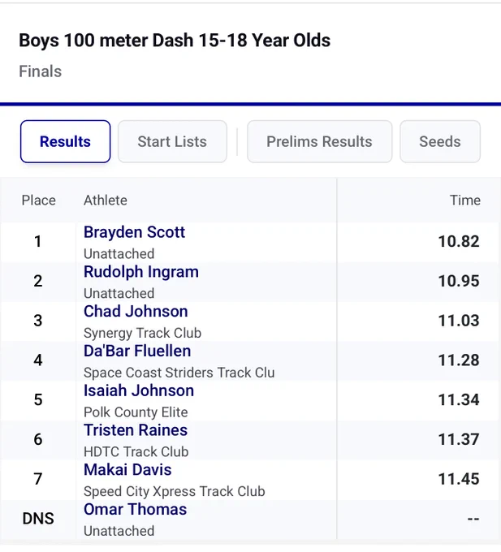Open Brayden Scott athlete profile
This screenshot has height=552, width=501.
[134, 232]
